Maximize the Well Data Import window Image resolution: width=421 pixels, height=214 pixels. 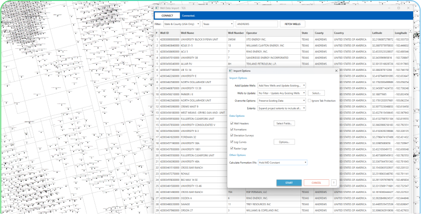coord(399,8)
